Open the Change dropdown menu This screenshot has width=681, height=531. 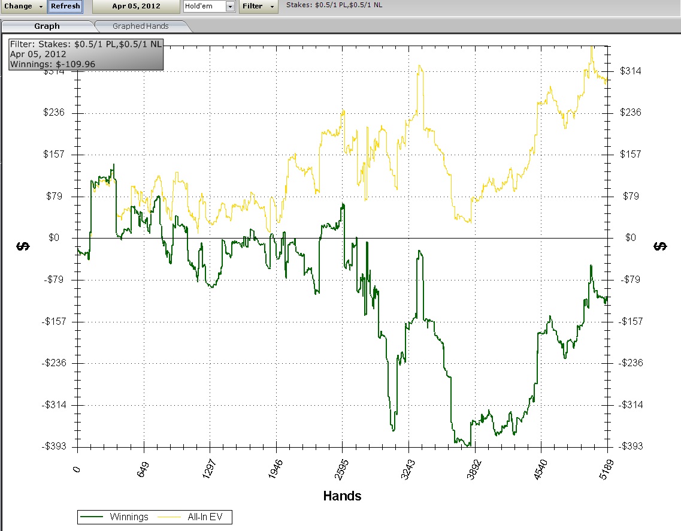coord(23,7)
